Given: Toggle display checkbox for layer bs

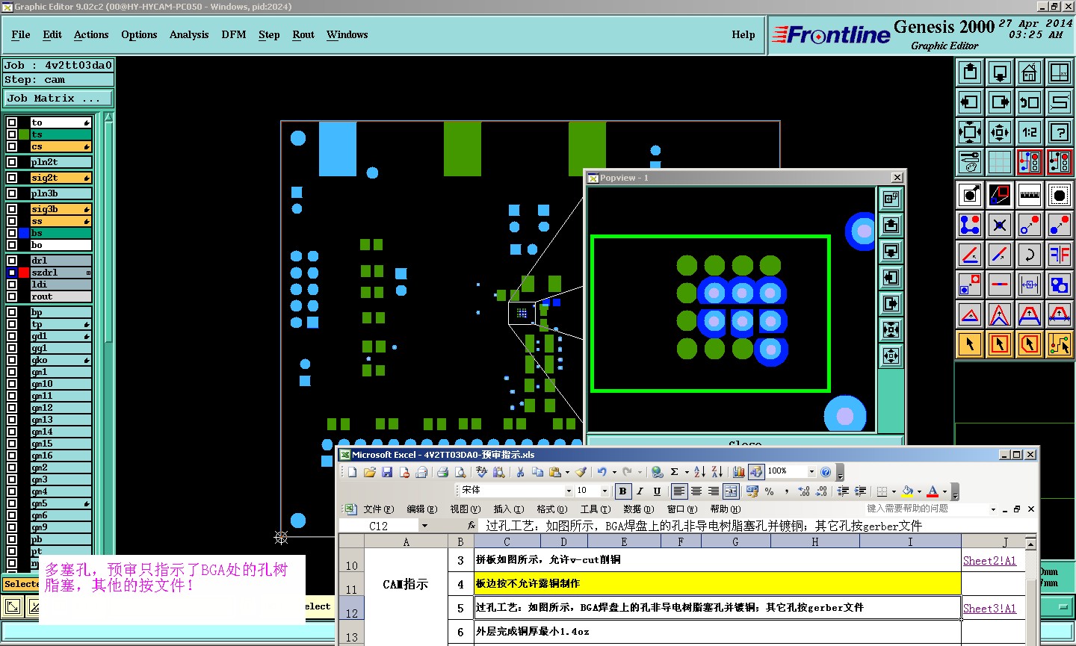Looking at the screenshot, I should click(x=12, y=233).
